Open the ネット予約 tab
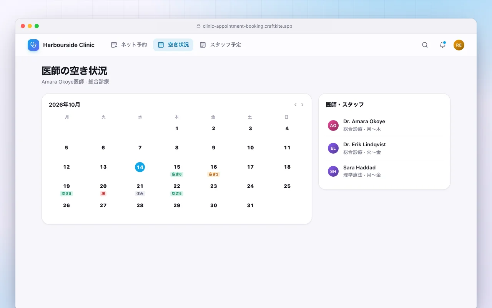 [x=129, y=45]
